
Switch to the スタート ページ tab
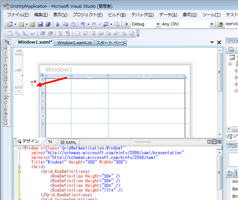pyautogui.click(x=111, y=43)
